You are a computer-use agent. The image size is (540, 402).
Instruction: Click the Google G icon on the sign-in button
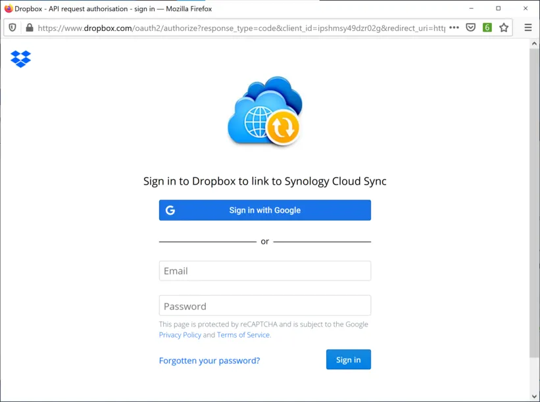coord(170,210)
